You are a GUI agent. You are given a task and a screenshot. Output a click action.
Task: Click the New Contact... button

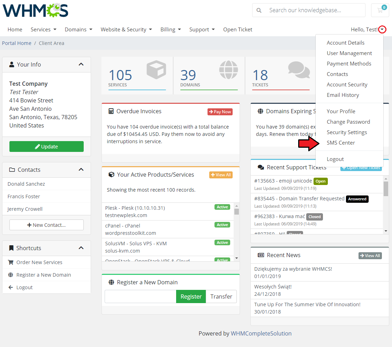click(46, 225)
